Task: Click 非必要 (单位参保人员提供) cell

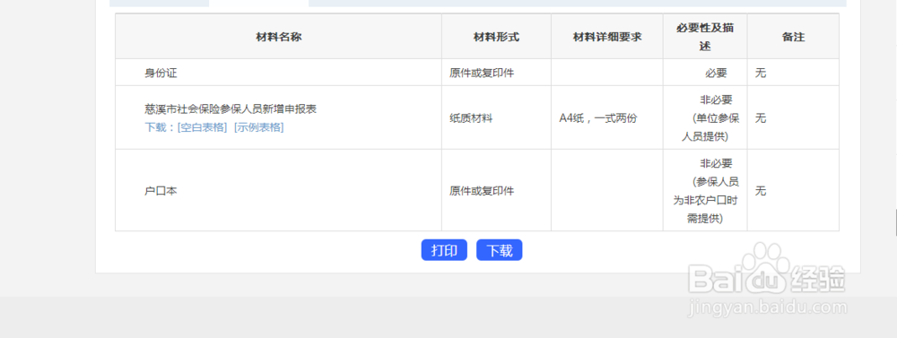Action: click(705, 118)
